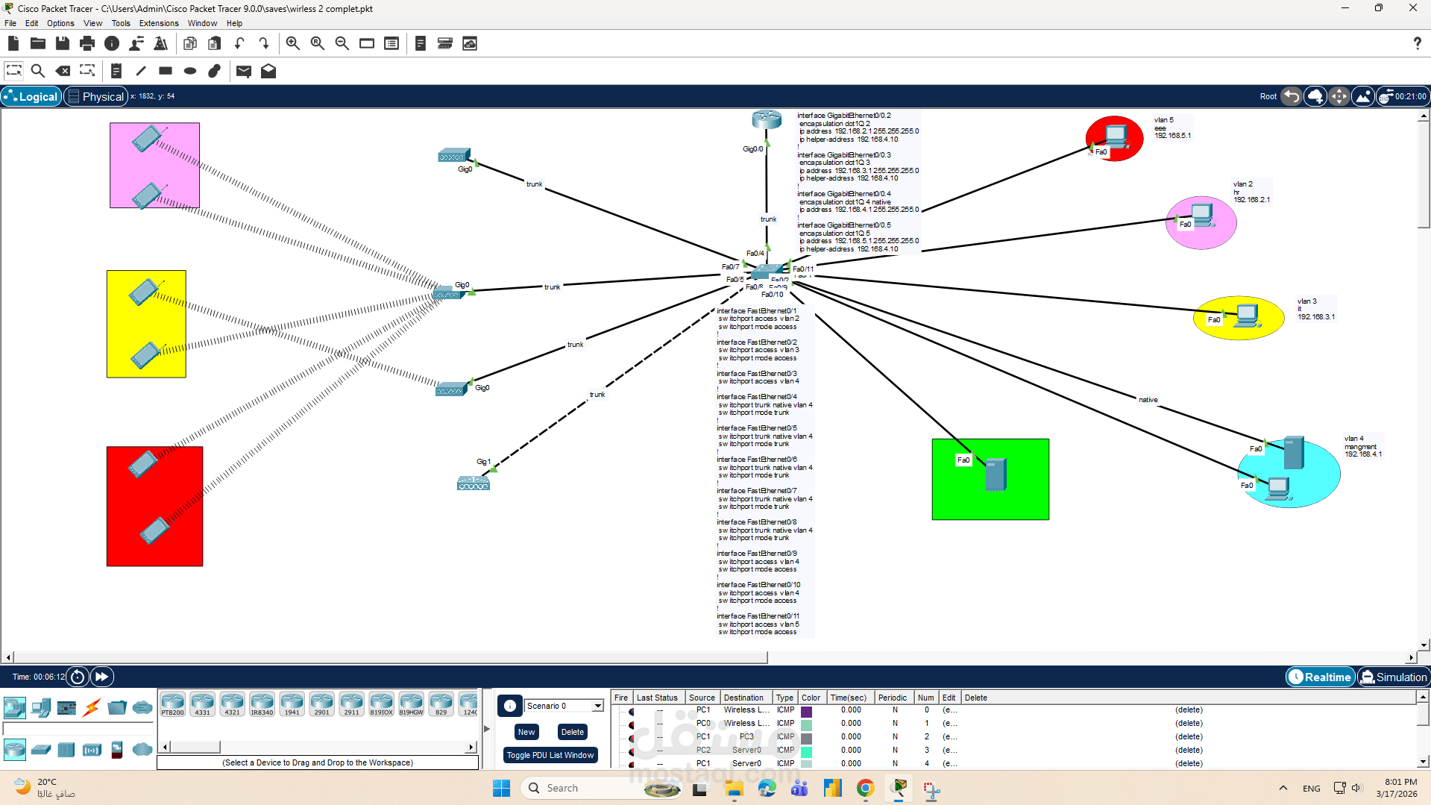
Task: Open the Scenario 0 dropdown
Action: (x=597, y=705)
